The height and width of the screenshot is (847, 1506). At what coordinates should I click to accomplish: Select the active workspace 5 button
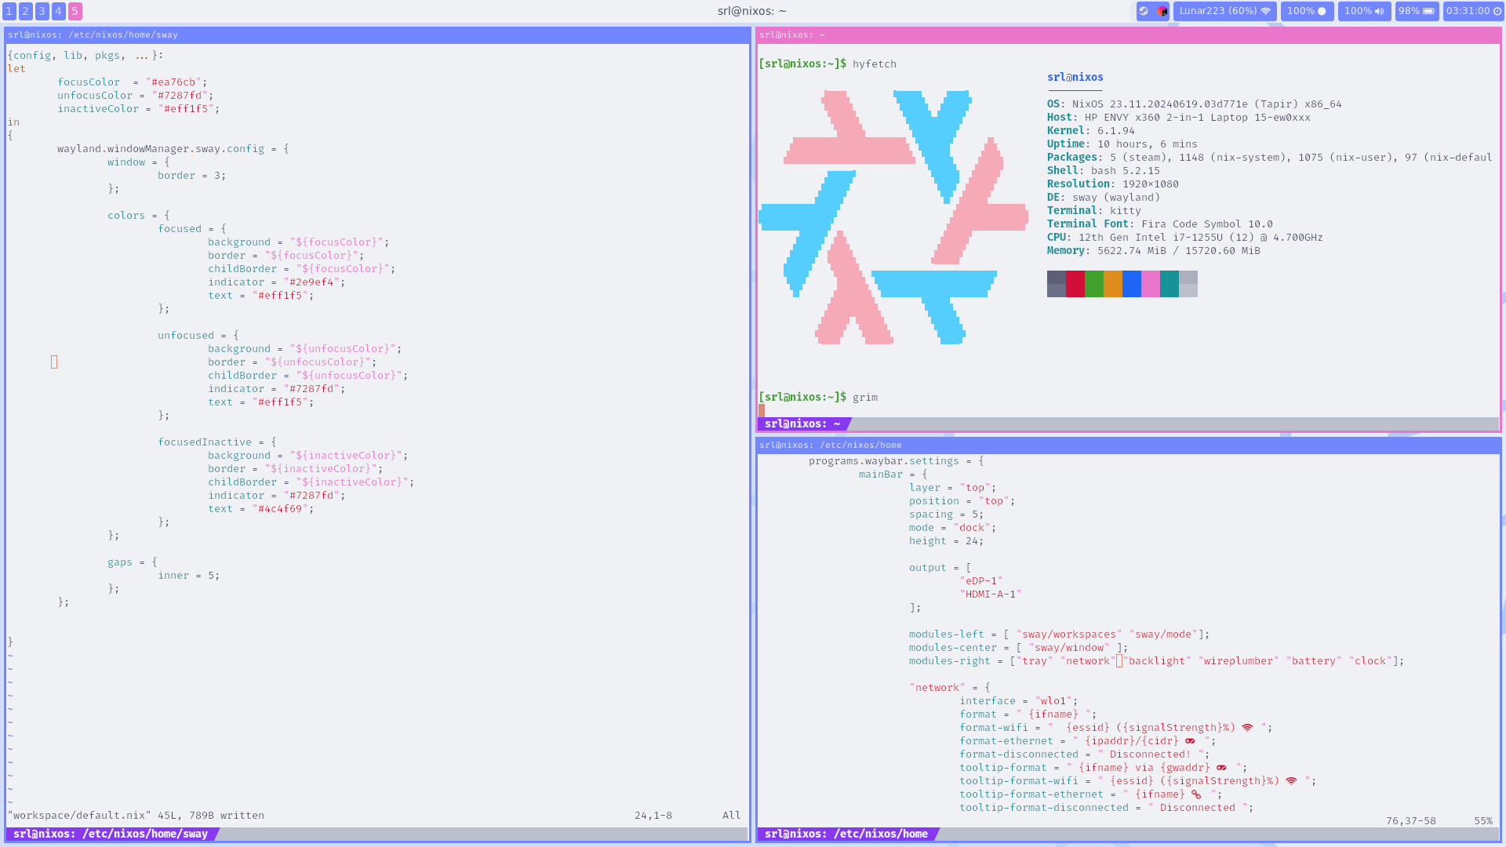click(75, 11)
